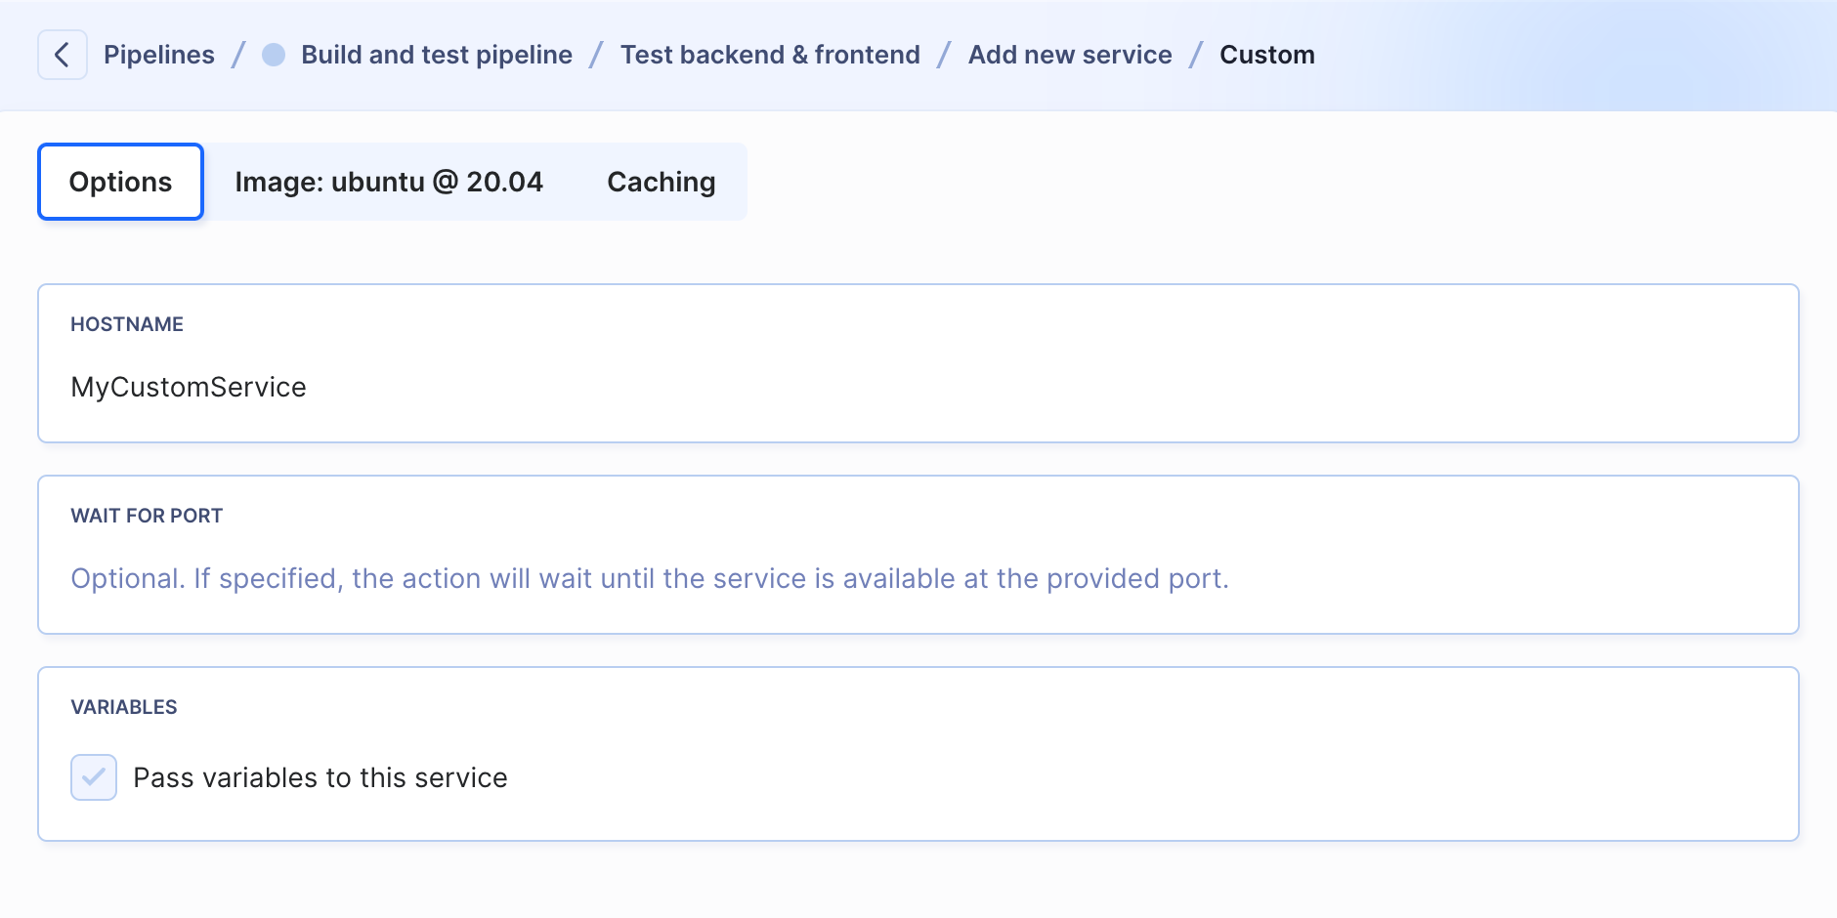Click the WAIT FOR PORT label
Image resolution: width=1837 pixels, height=918 pixels.
[147, 516]
